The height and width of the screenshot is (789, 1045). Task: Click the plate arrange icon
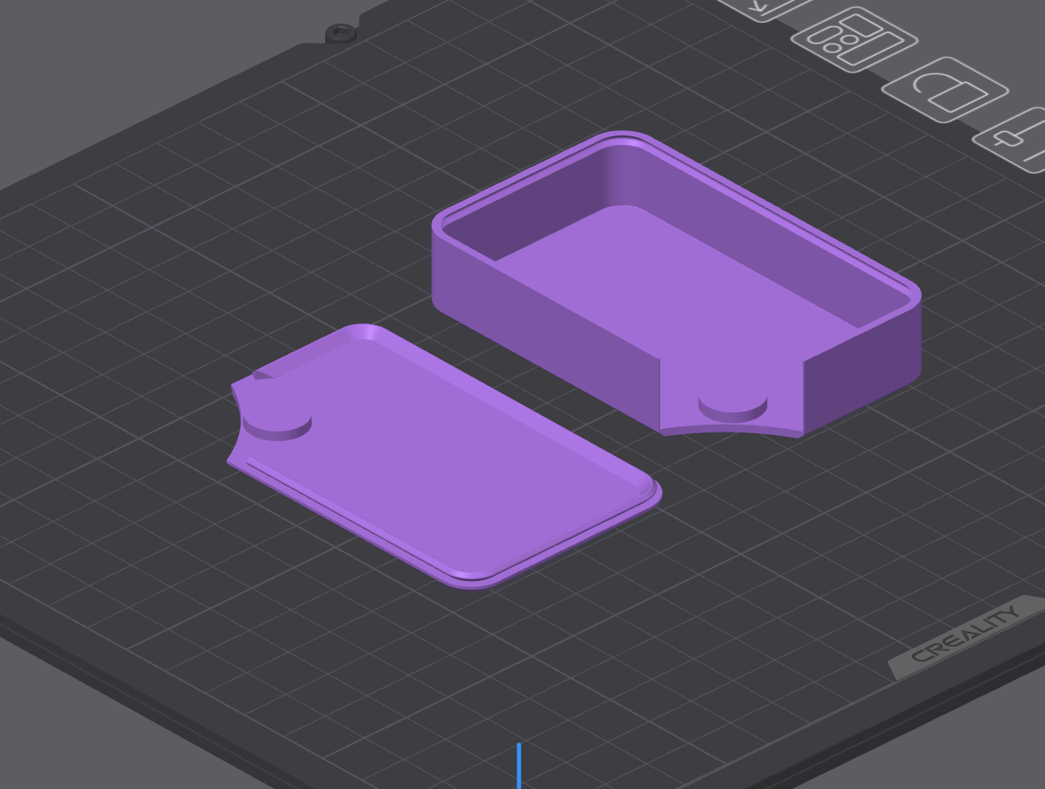pyautogui.click(x=854, y=39)
